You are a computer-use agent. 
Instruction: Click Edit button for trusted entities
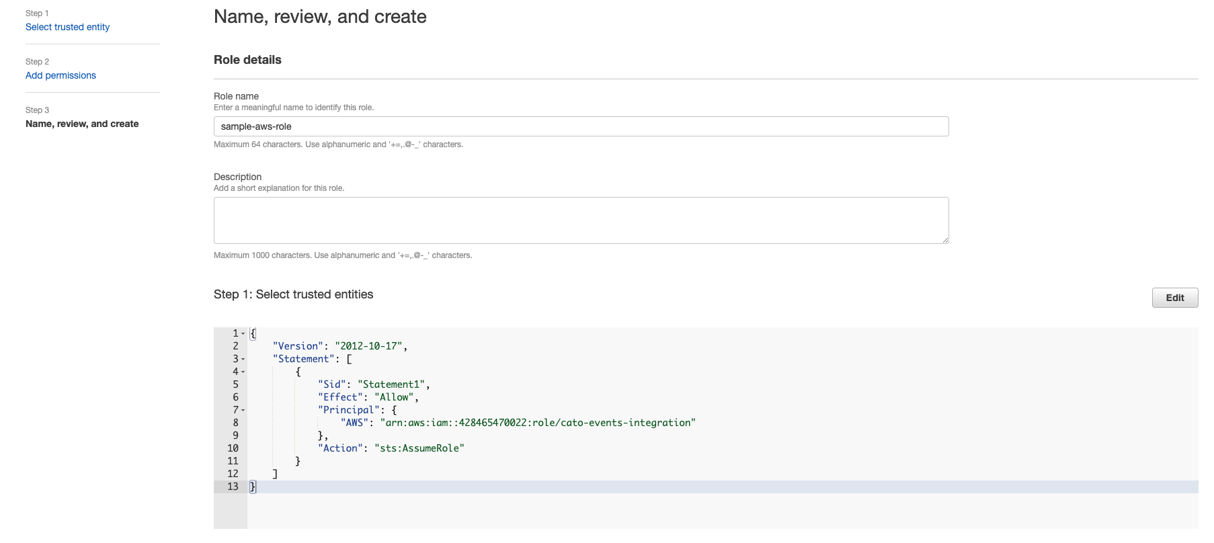point(1174,298)
